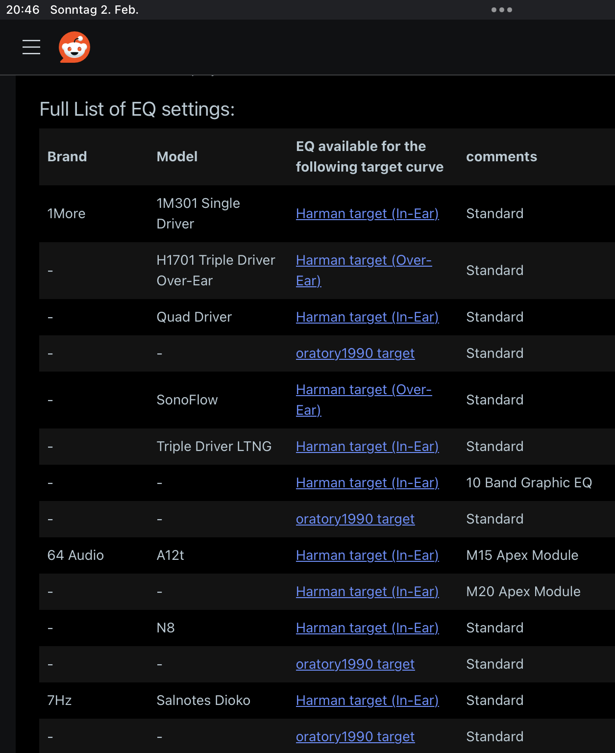615x753 pixels.
Task: Open oratory1990 target link below Quad Driver
Action: [355, 353]
